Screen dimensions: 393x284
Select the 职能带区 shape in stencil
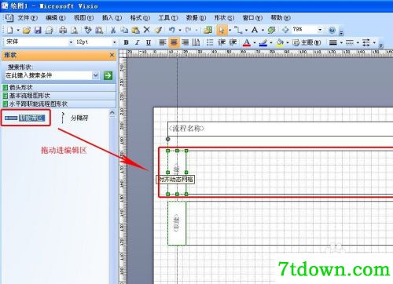(x=25, y=118)
